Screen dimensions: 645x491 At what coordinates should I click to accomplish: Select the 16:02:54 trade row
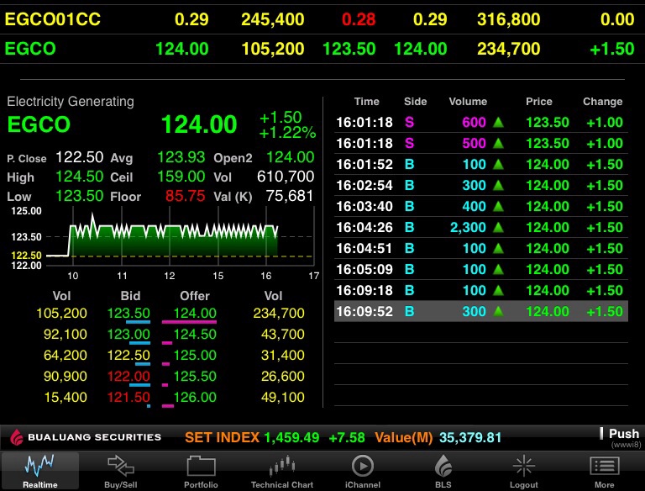(481, 185)
